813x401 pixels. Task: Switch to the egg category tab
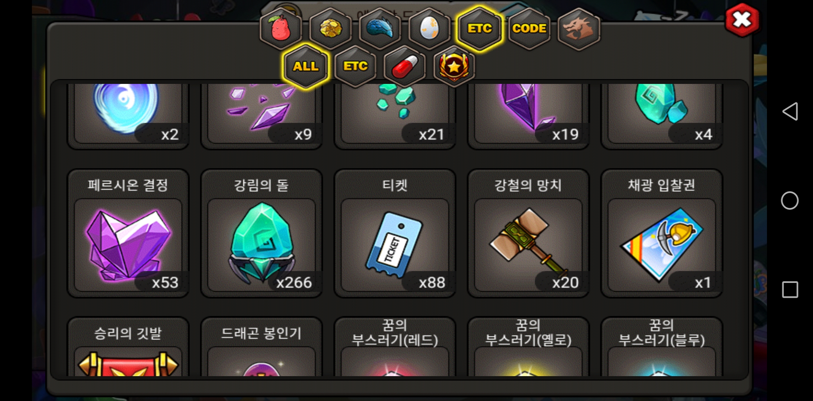(430, 28)
